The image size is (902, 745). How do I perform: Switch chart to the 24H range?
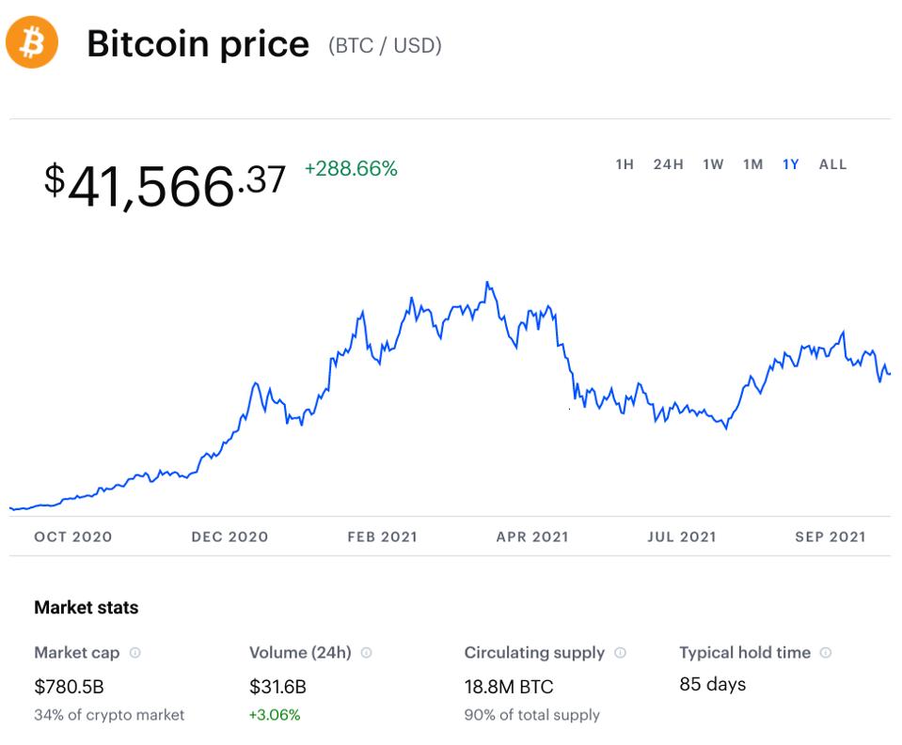pyautogui.click(x=669, y=164)
